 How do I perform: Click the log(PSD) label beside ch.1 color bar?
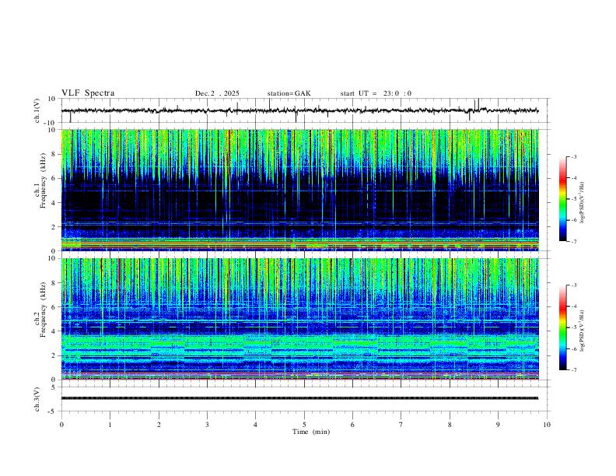point(582,203)
